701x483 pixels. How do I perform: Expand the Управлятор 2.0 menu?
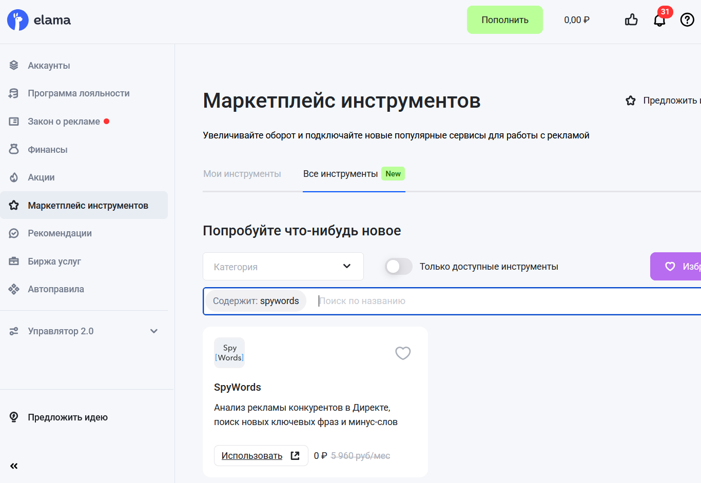153,331
